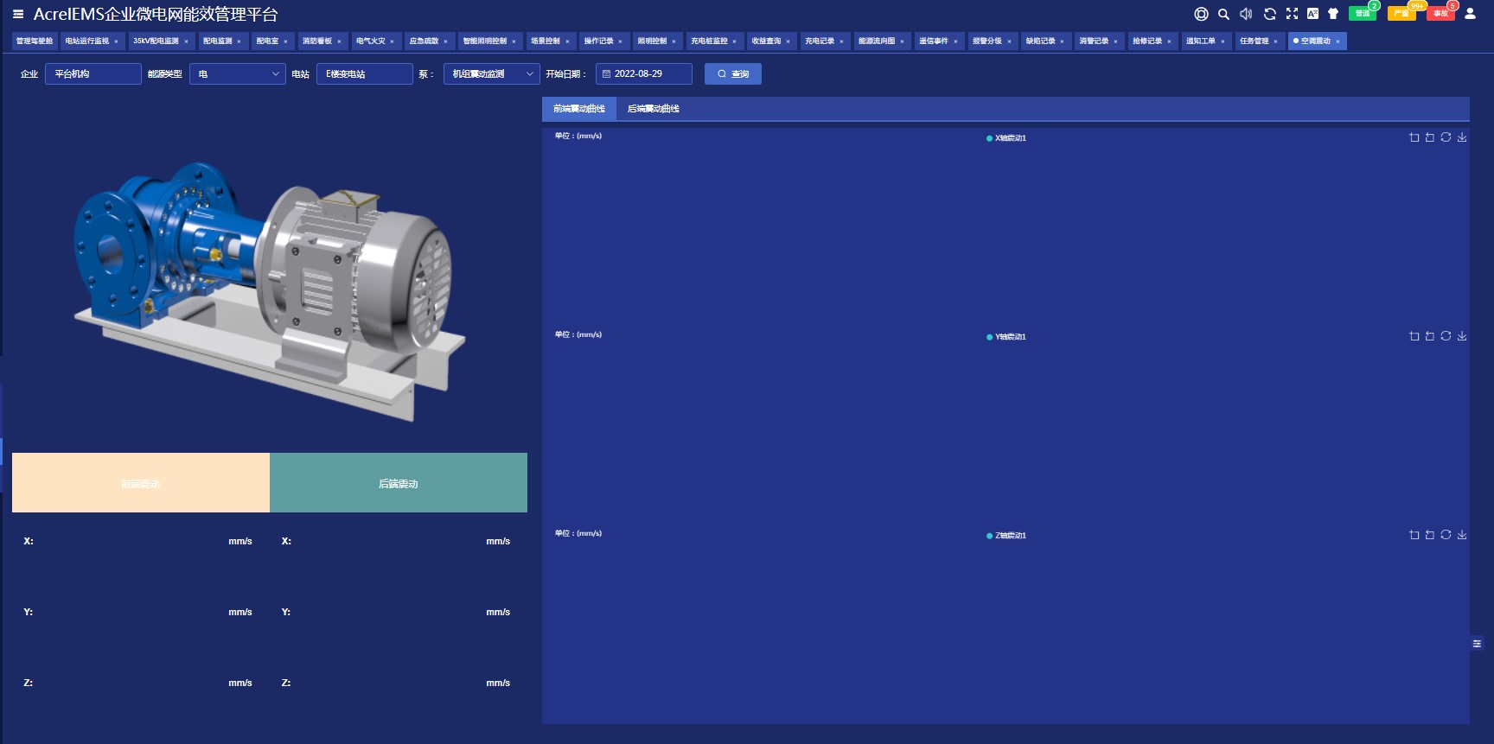Restore the Y-axis vibration chart view
Image resolution: width=1494 pixels, height=744 pixels.
[x=1446, y=336]
